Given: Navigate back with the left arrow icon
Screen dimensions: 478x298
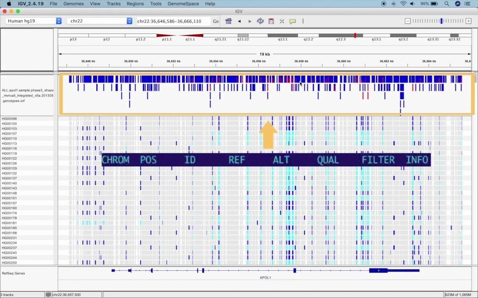Looking at the screenshot, I should pyautogui.click(x=239, y=21).
